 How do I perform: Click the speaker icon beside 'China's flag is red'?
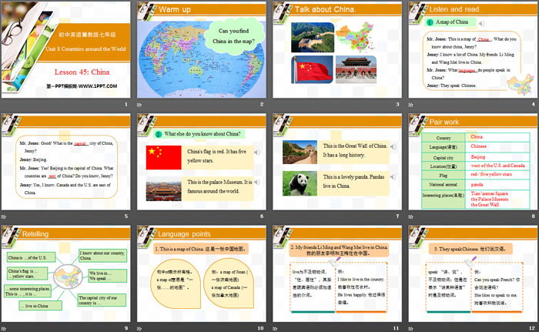click(256, 152)
